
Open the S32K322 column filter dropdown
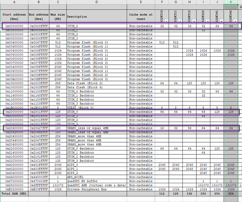tap(208, 21)
